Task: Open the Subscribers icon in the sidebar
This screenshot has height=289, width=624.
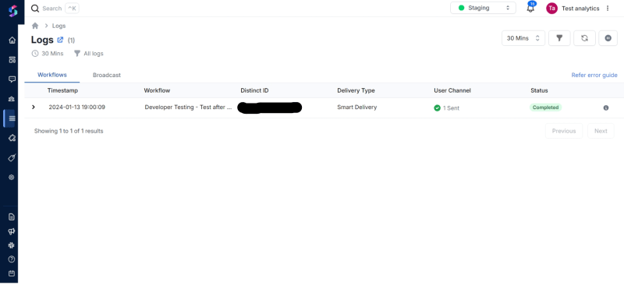Action: (12, 99)
